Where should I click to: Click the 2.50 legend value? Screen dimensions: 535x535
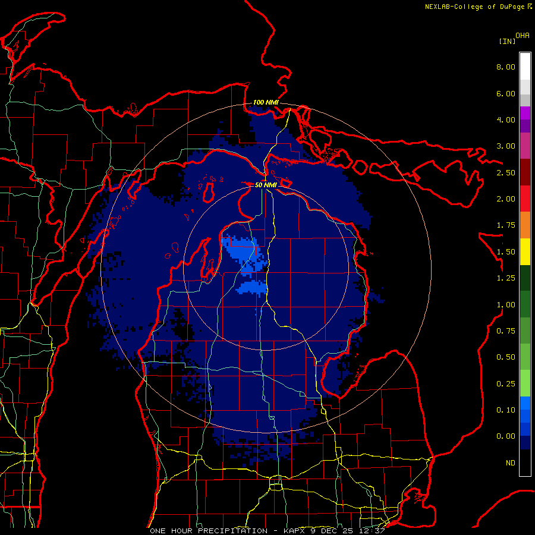click(506, 172)
